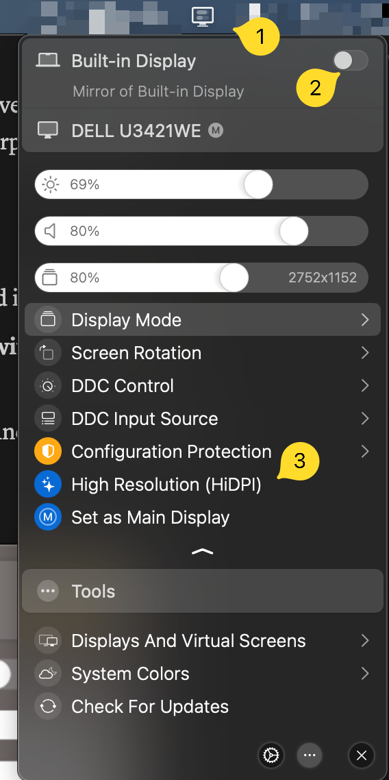Select Set as Main Display
Screen dimensions: 389x780
[202, 517]
